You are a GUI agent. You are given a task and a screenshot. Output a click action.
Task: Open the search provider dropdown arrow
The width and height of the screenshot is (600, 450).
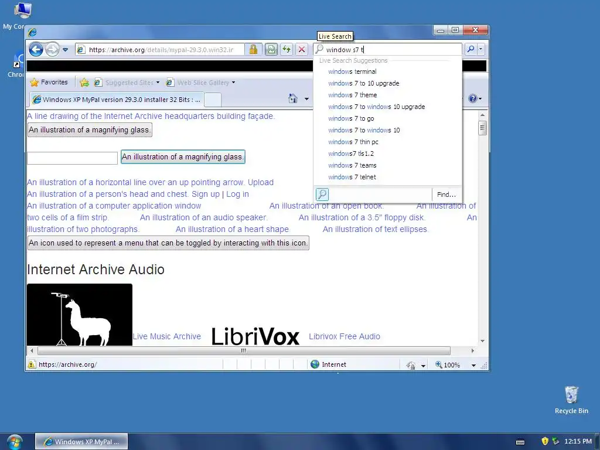click(481, 49)
